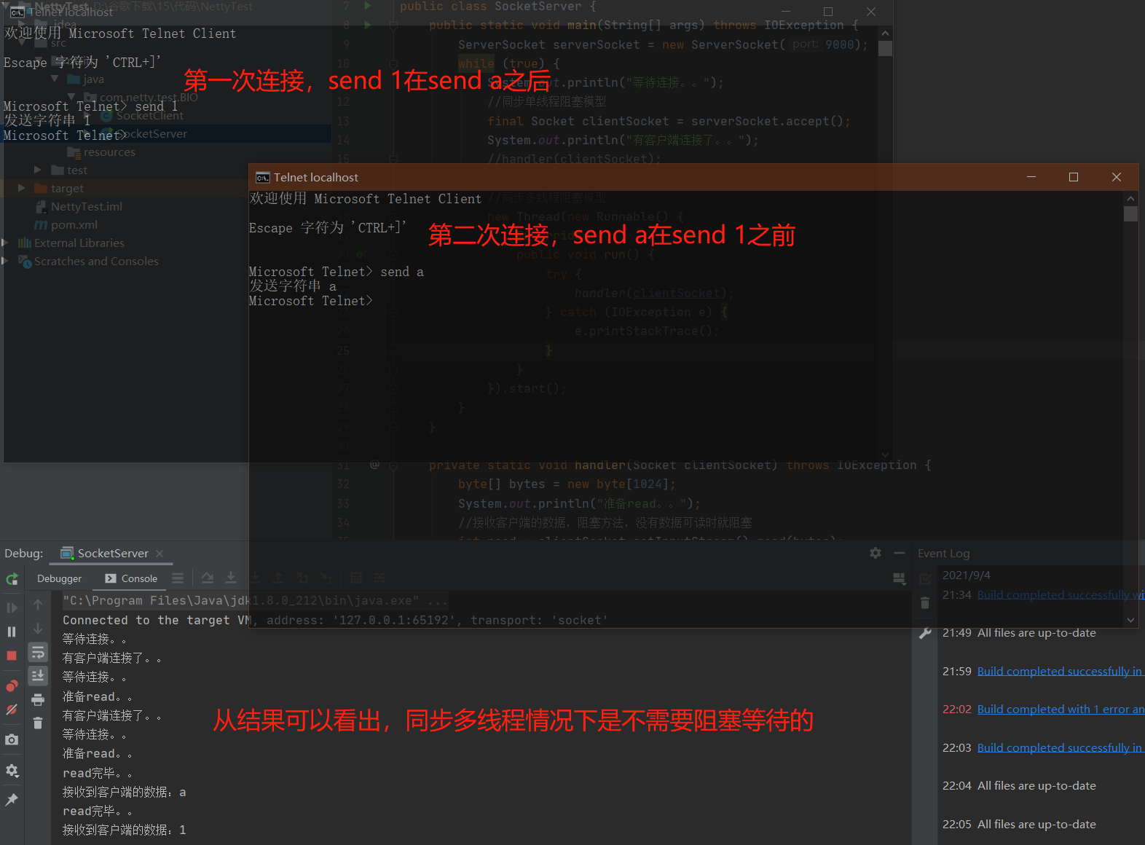
Task: Click the front Telnet localhost window system icon
Action: (262, 178)
